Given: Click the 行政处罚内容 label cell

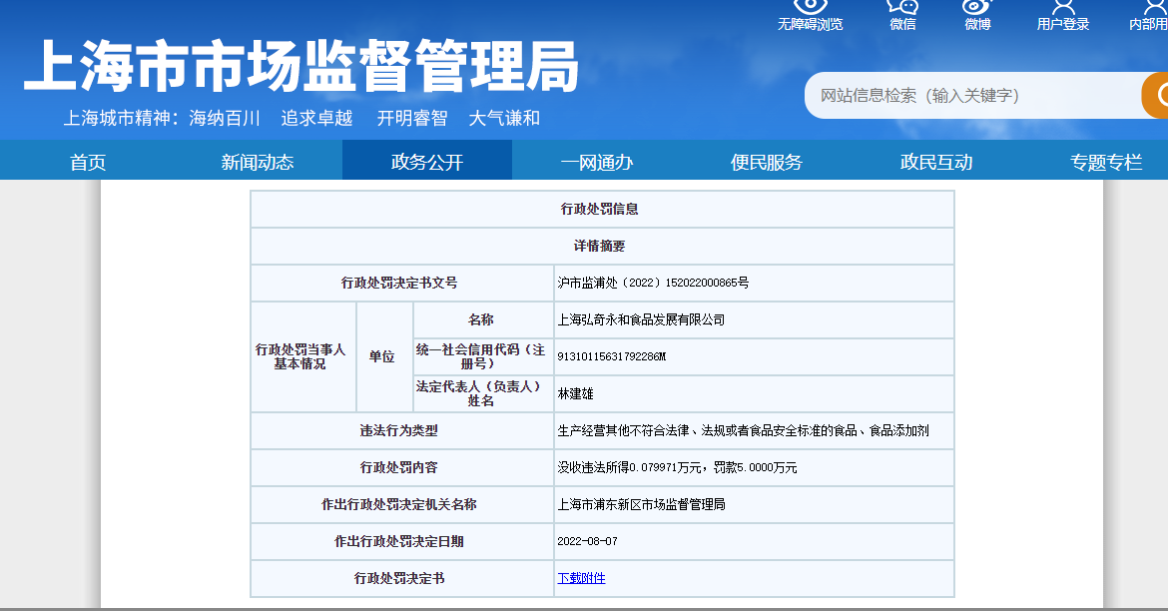Looking at the screenshot, I should coord(402,468).
